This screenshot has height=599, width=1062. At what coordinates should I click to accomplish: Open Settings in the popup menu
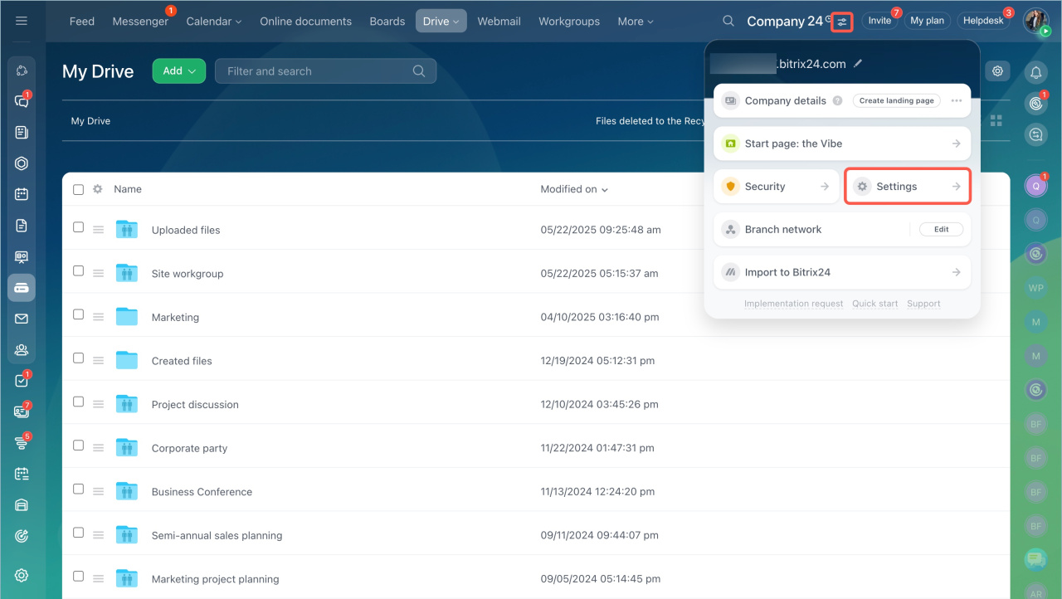[907, 187]
